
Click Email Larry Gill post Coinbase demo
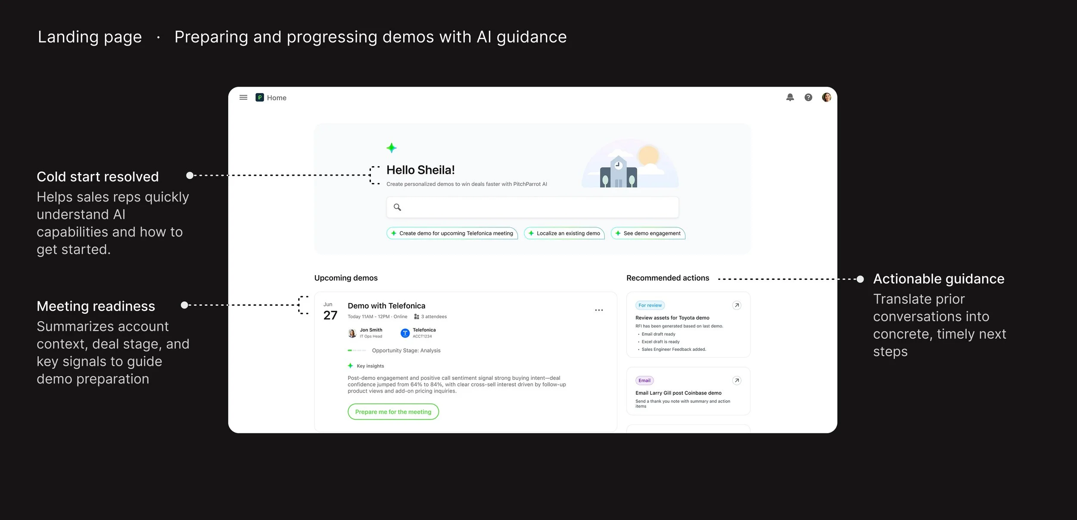(679, 393)
